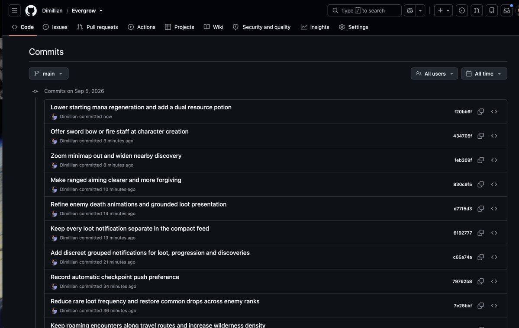This screenshot has height=328, width=519.
Task: Open commit hash f20bb6f link
Action: coord(463,111)
